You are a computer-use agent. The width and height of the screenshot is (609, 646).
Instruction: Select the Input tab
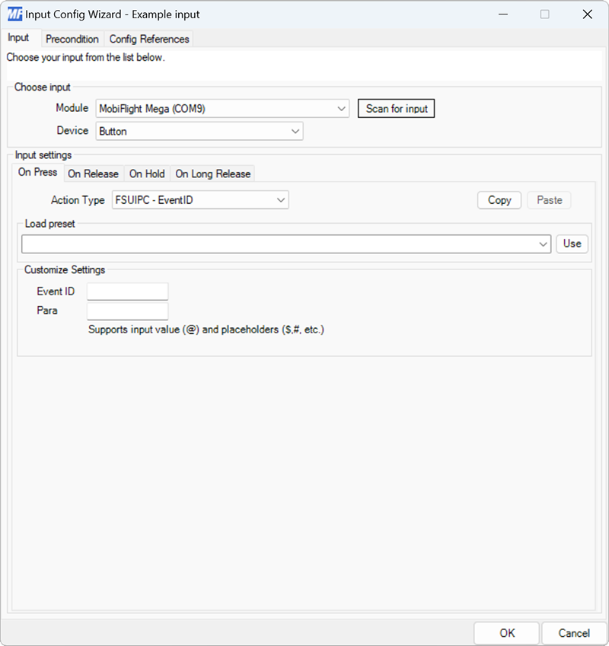pyautogui.click(x=21, y=38)
